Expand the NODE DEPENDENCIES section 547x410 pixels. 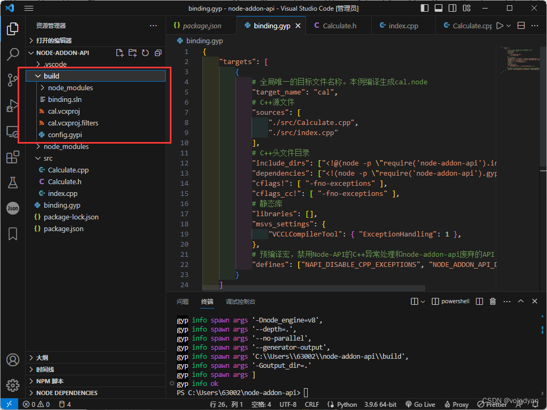pos(96,393)
